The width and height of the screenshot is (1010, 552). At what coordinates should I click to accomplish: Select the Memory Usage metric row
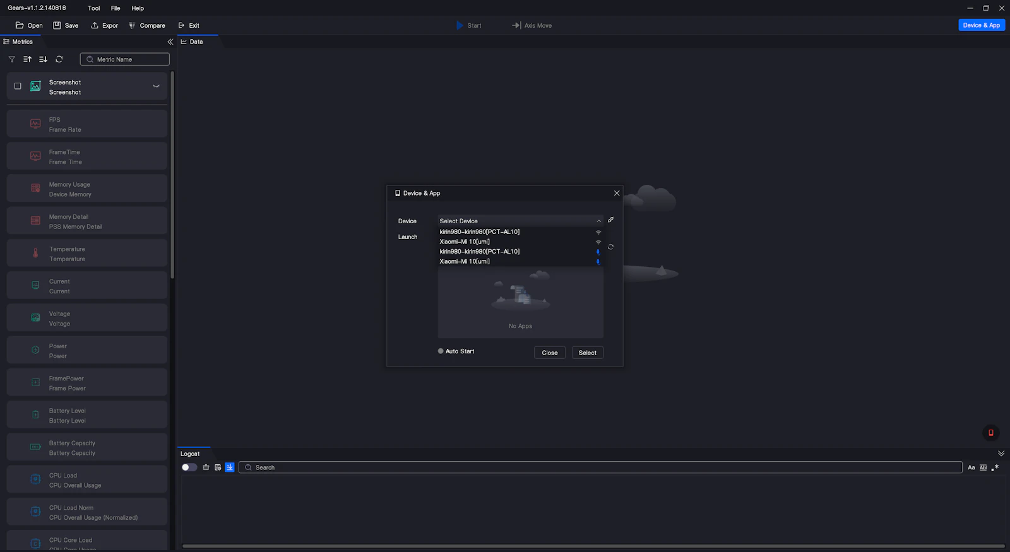(x=87, y=189)
